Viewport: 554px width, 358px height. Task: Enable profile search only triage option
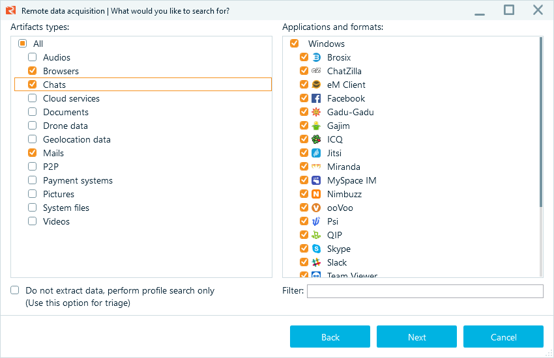(15, 290)
